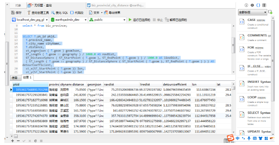Click the detourcoefficient column header
This screenshot has height=145, width=279.
click(x=177, y=84)
